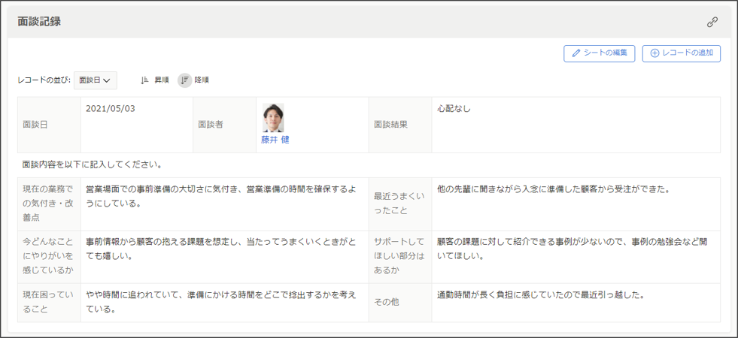738x338 pixels.
Task: Click the photo of 藤井 健
Action: point(273,117)
